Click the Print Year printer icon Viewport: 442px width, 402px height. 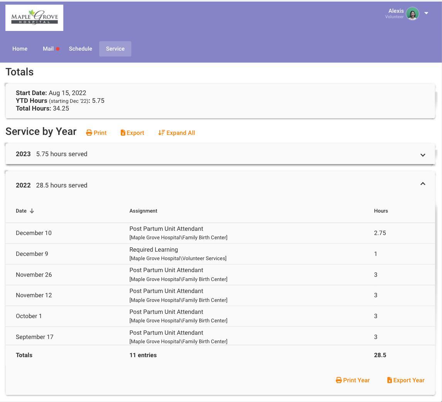coord(339,380)
